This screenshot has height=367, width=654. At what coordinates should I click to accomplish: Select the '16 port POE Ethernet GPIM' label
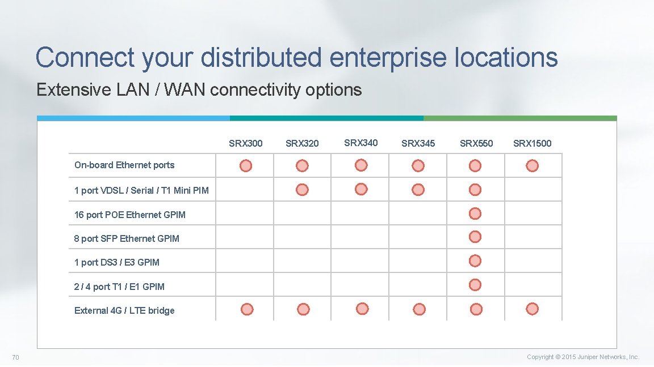[129, 215]
